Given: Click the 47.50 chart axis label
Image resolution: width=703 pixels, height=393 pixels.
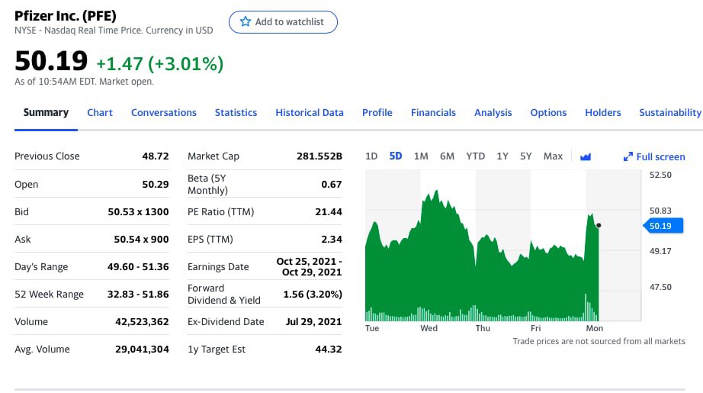Looking at the screenshot, I should (x=660, y=287).
